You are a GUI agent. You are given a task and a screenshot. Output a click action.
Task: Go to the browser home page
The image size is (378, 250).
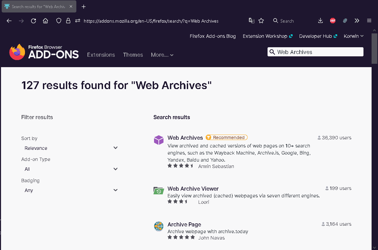click(46, 21)
